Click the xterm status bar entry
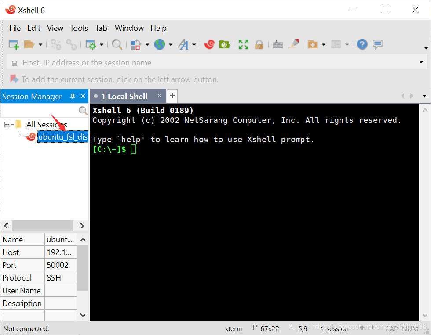 pos(234,329)
